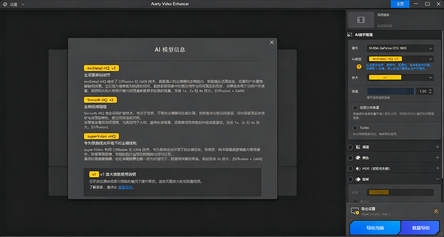This screenshot has width=444, height=237.
Task: Switch to the 主页 tab
Action: (x=400, y=4)
